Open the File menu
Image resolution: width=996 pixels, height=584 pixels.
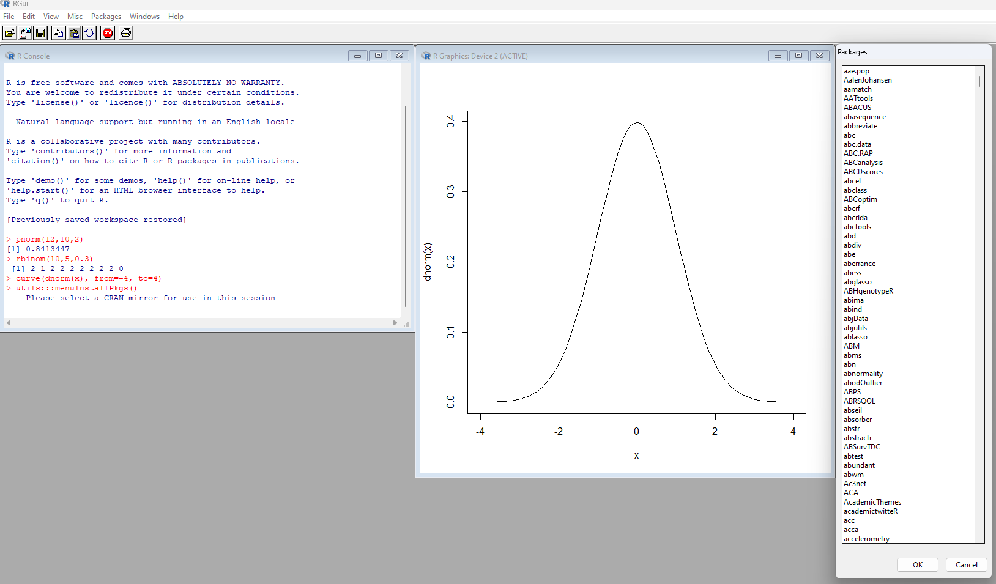pos(9,17)
